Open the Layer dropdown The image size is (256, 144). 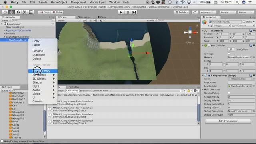[246, 26]
